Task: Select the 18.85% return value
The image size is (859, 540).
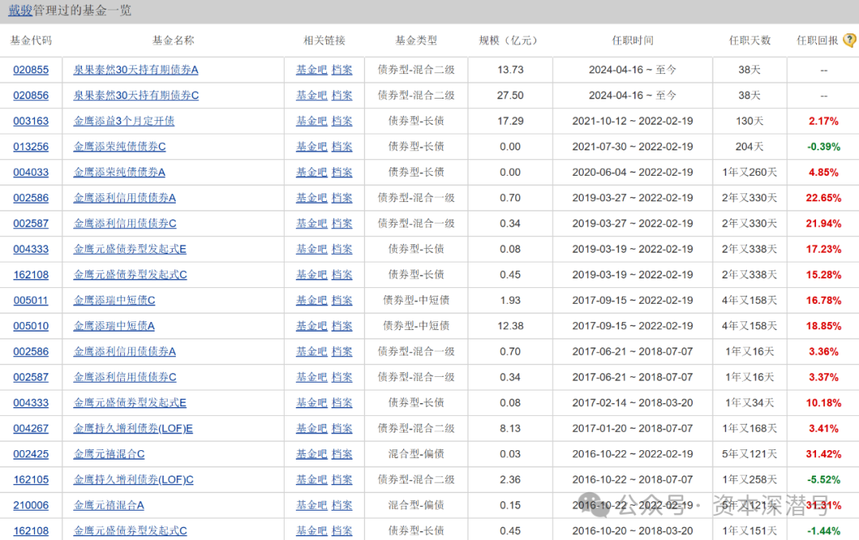Action: point(823,326)
